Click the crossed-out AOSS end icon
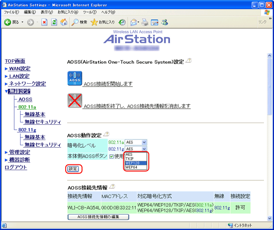Screen dimensions: 274x230 [x=74, y=101]
